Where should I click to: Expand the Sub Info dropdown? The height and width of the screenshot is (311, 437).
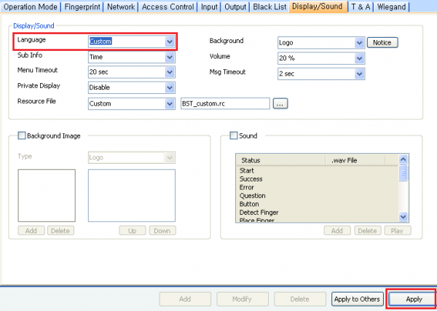169,56
